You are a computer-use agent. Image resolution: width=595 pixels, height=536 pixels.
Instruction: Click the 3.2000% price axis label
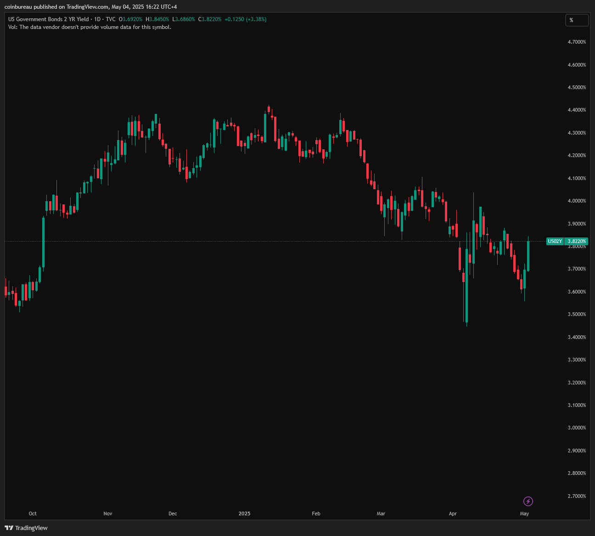[577, 383]
